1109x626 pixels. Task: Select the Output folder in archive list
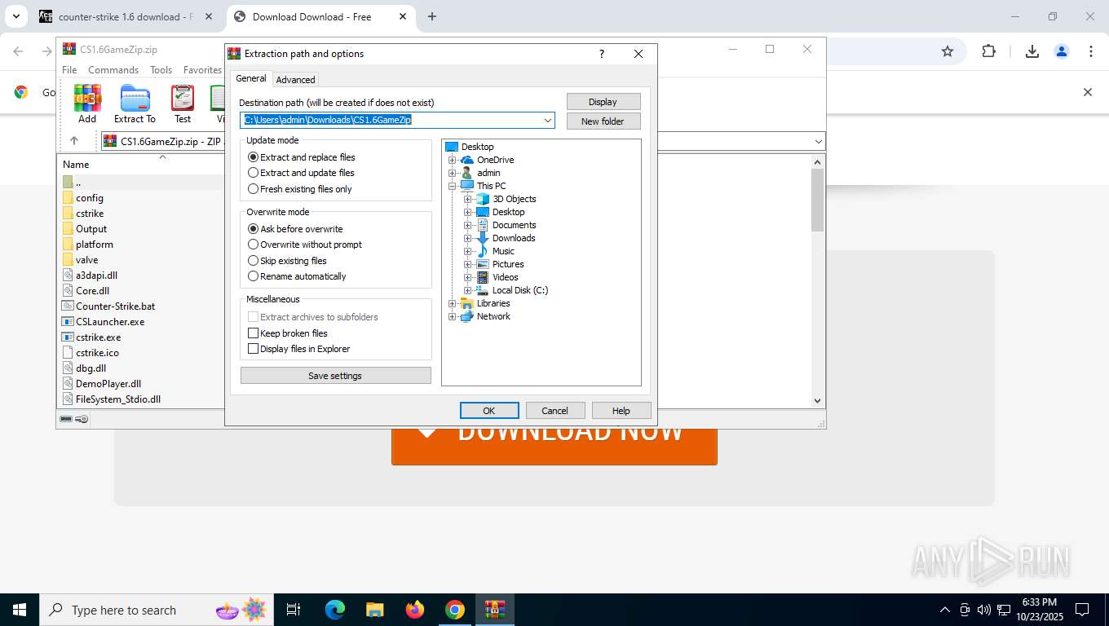coord(91,228)
